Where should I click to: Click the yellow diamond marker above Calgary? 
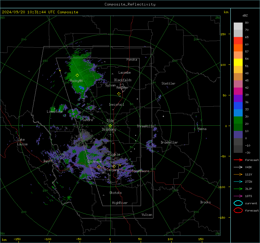(x=114, y=166)
